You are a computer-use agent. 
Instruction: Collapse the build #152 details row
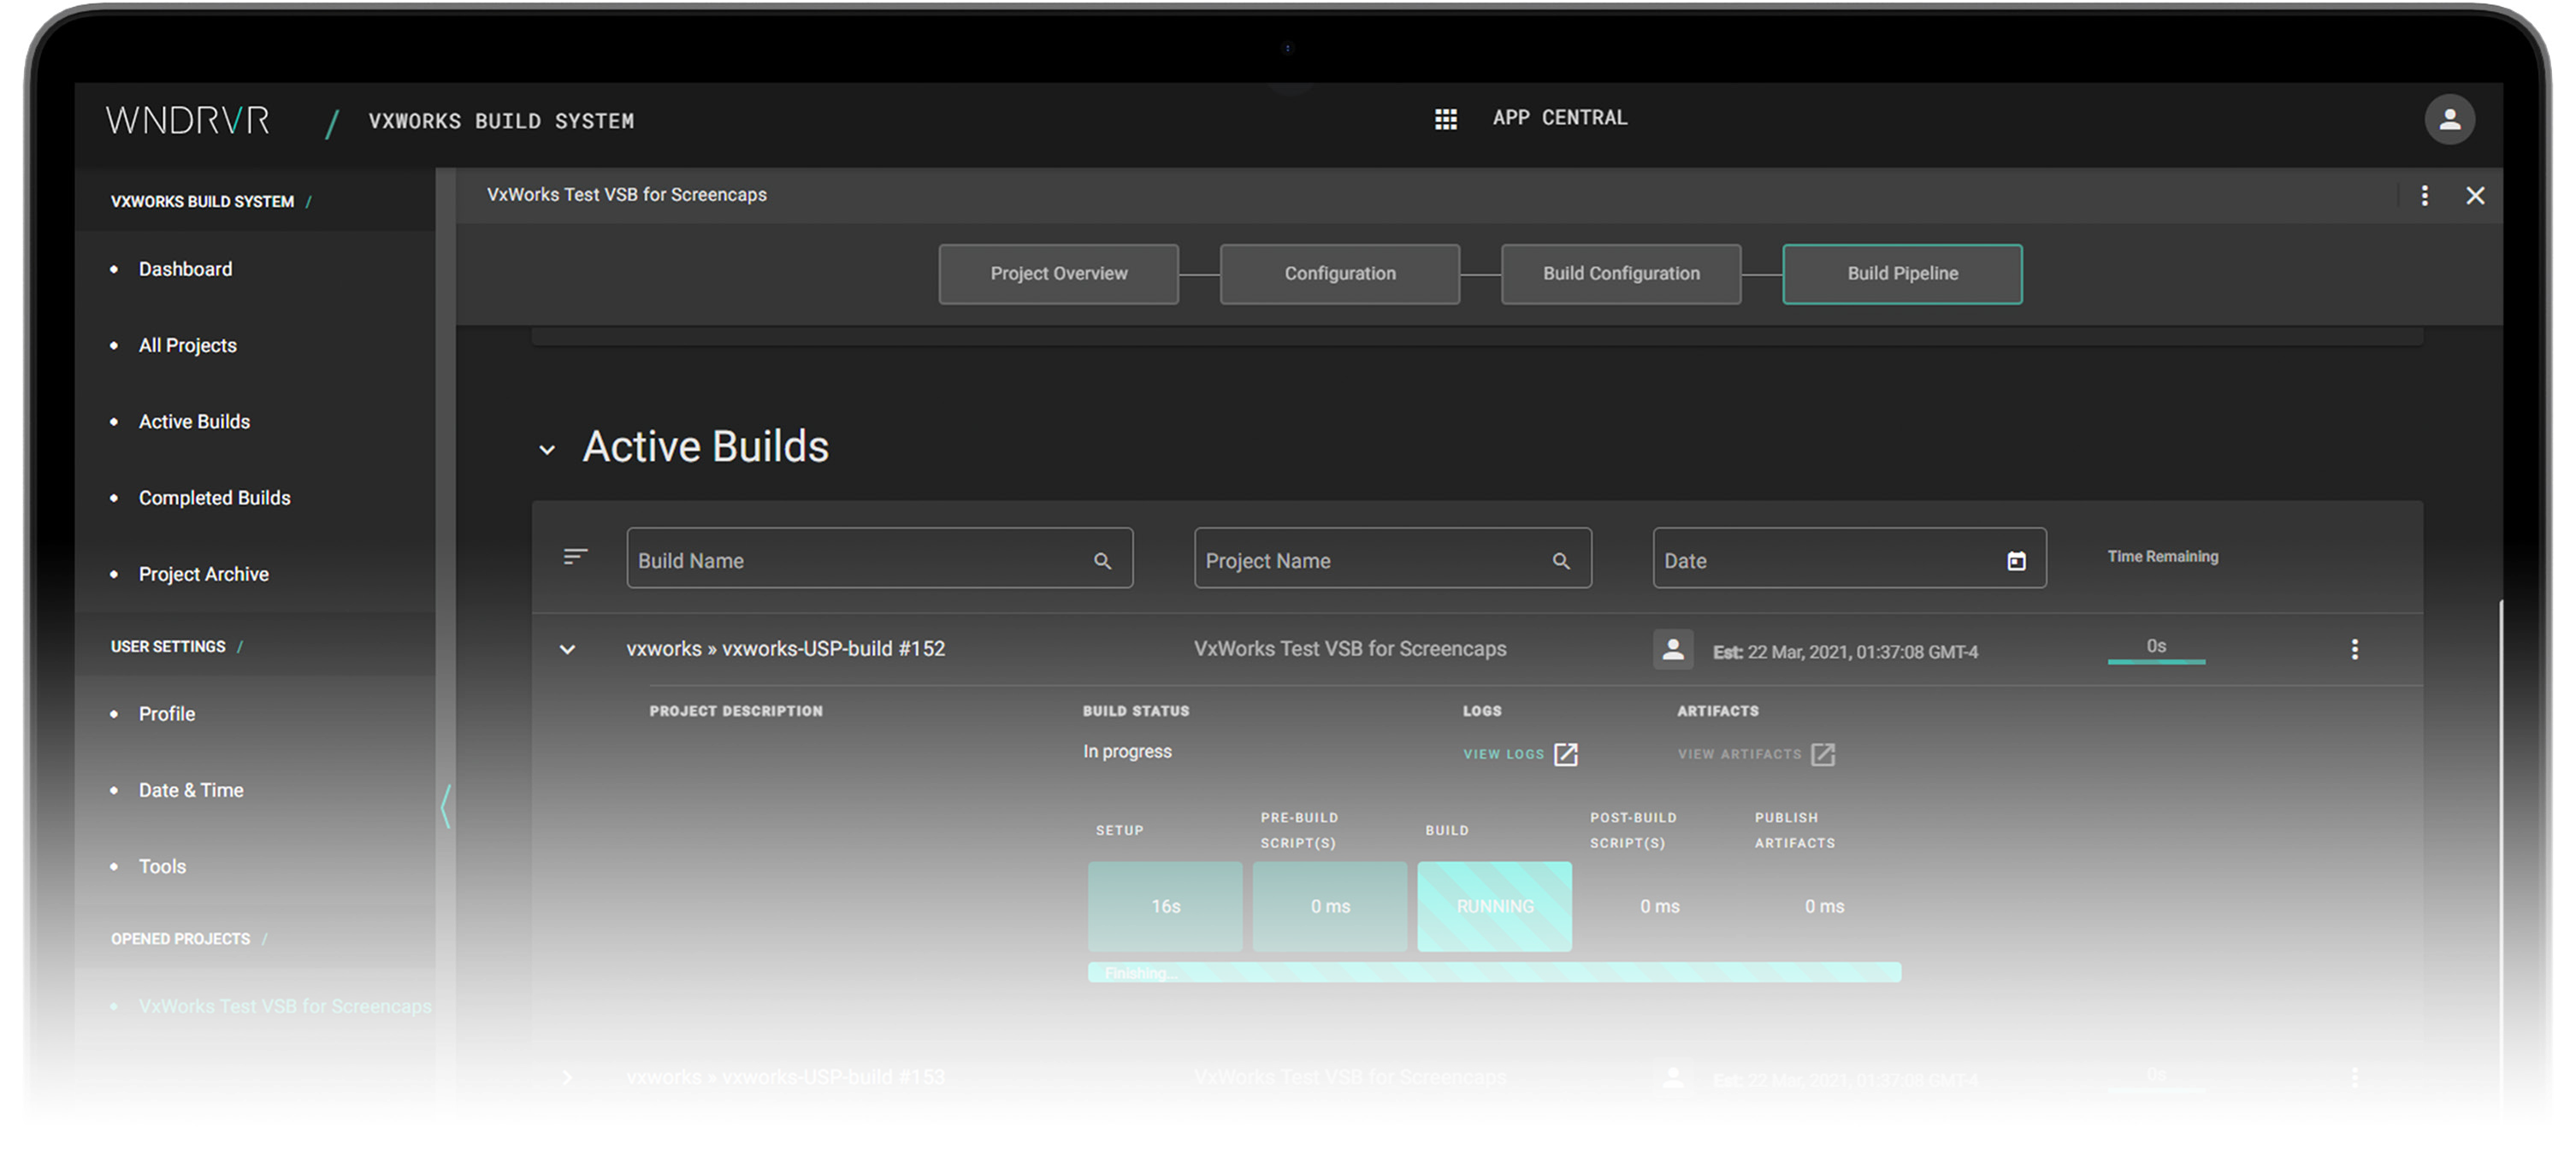(567, 650)
